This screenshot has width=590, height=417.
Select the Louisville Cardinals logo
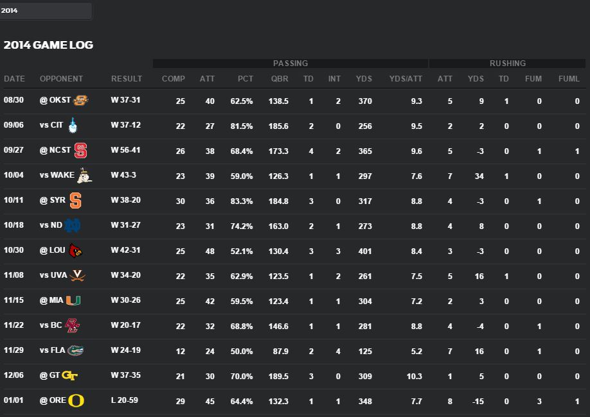(76, 251)
